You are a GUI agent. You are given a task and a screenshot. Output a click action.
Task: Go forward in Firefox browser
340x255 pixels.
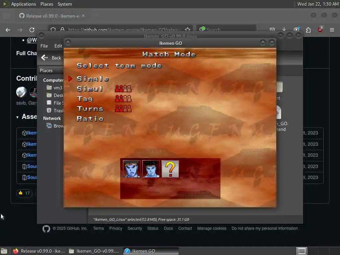[20, 30]
